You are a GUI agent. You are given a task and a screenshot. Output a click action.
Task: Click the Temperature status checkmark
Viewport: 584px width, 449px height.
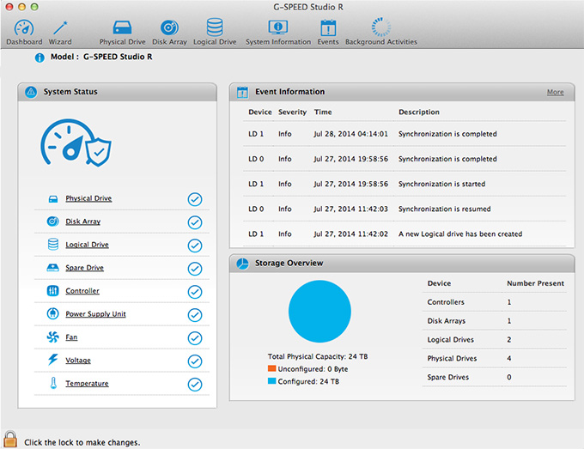(195, 385)
